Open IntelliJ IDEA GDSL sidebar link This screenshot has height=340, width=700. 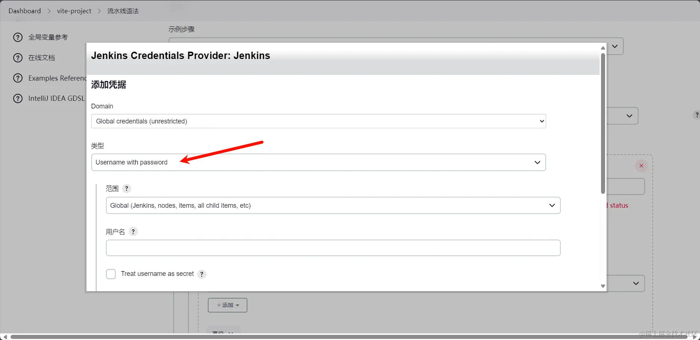pyautogui.click(x=56, y=99)
